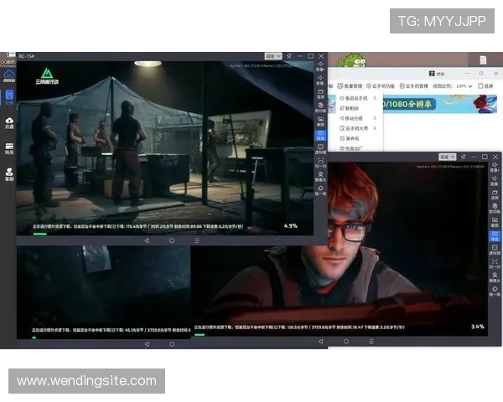This screenshot has height=402, width=503.
Task: Pin the BC-154 window on top
Action: (x=288, y=55)
